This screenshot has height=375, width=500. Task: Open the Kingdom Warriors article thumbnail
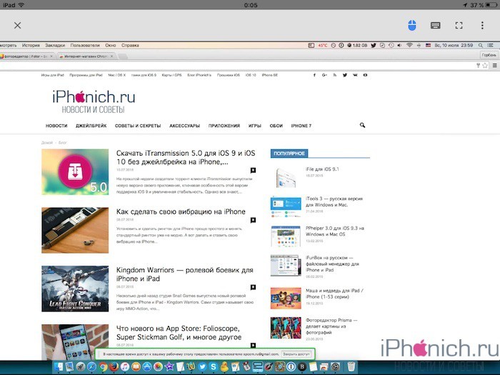click(75, 289)
